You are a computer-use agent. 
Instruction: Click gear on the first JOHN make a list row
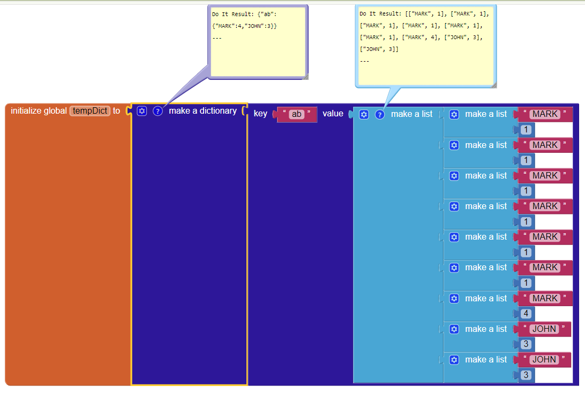(454, 329)
